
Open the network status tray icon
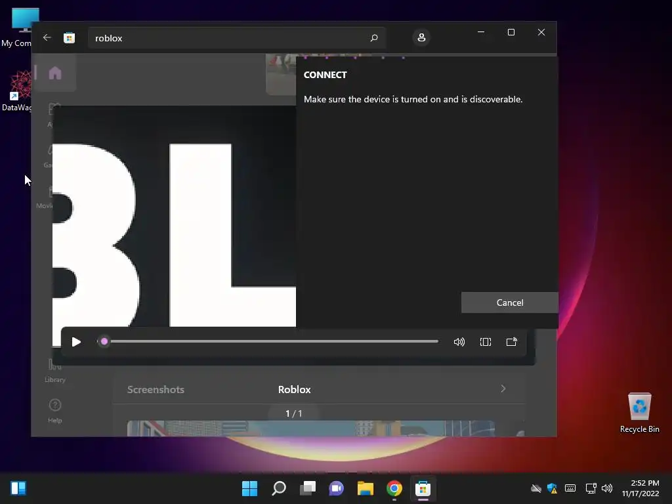[x=591, y=488]
